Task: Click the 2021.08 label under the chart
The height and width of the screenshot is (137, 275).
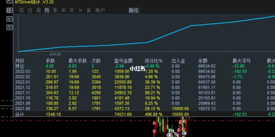Action: [55, 54]
